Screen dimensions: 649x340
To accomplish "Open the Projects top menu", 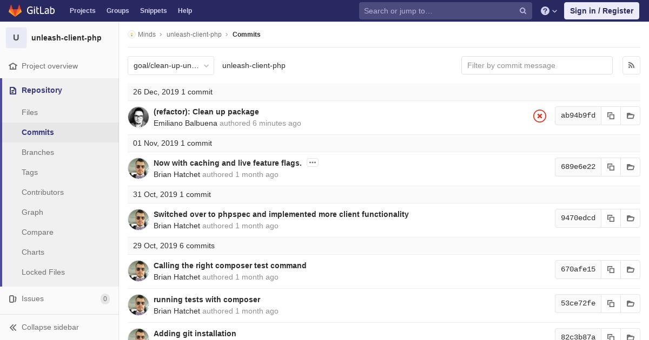I will [82, 11].
